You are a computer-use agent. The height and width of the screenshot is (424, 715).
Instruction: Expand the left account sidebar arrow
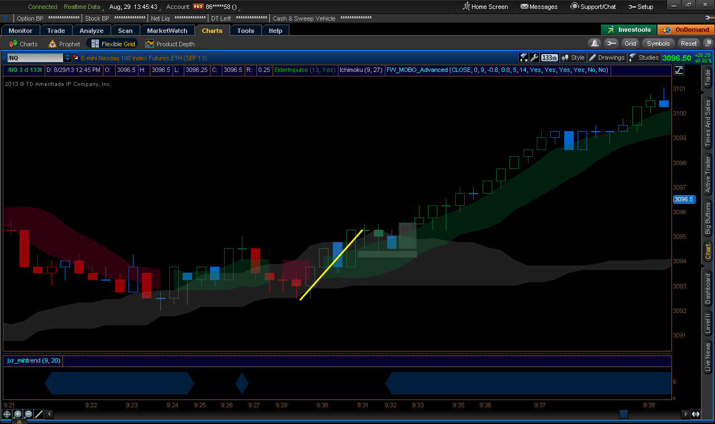point(6,18)
